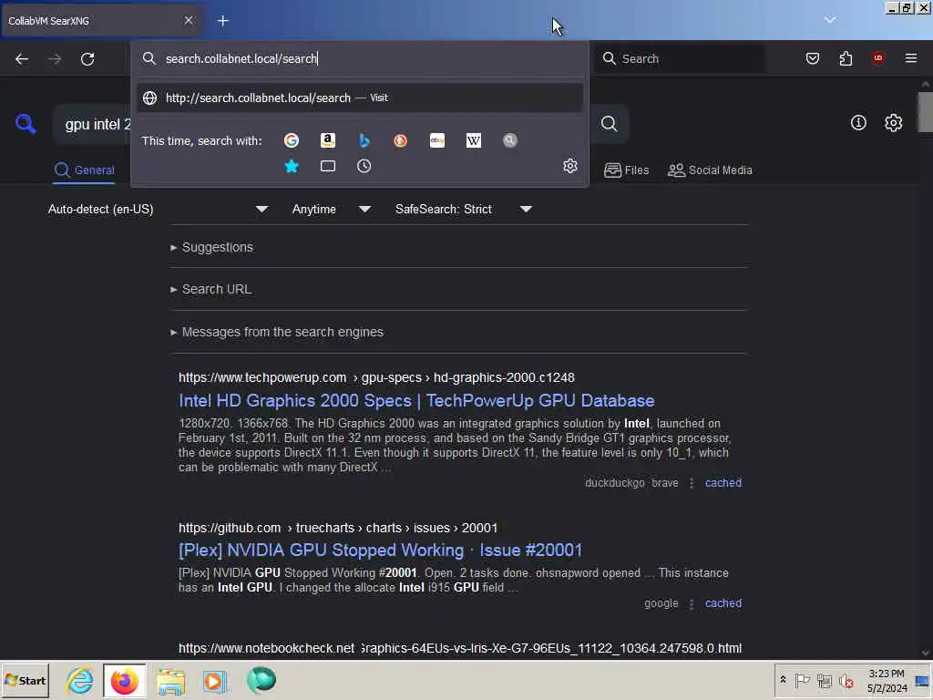
Task: Open the SearXNG About info icon
Action: 858,123
